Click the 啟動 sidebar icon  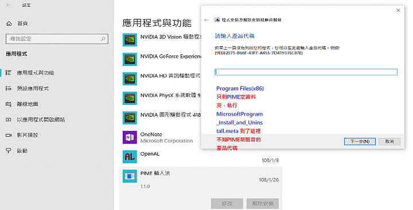9,150
